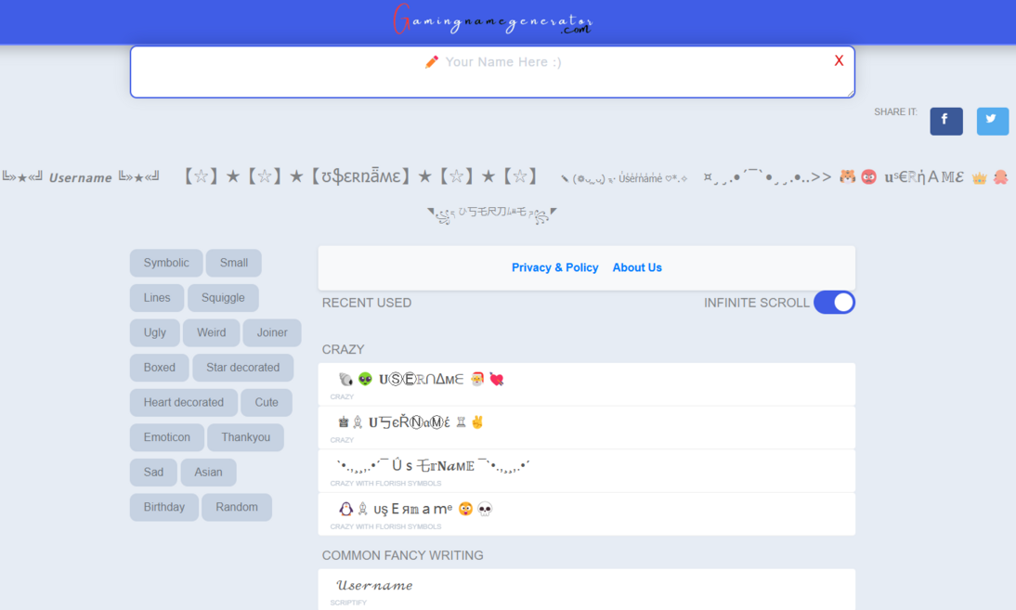Select the Star decorated category

pyautogui.click(x=242, y=368)
